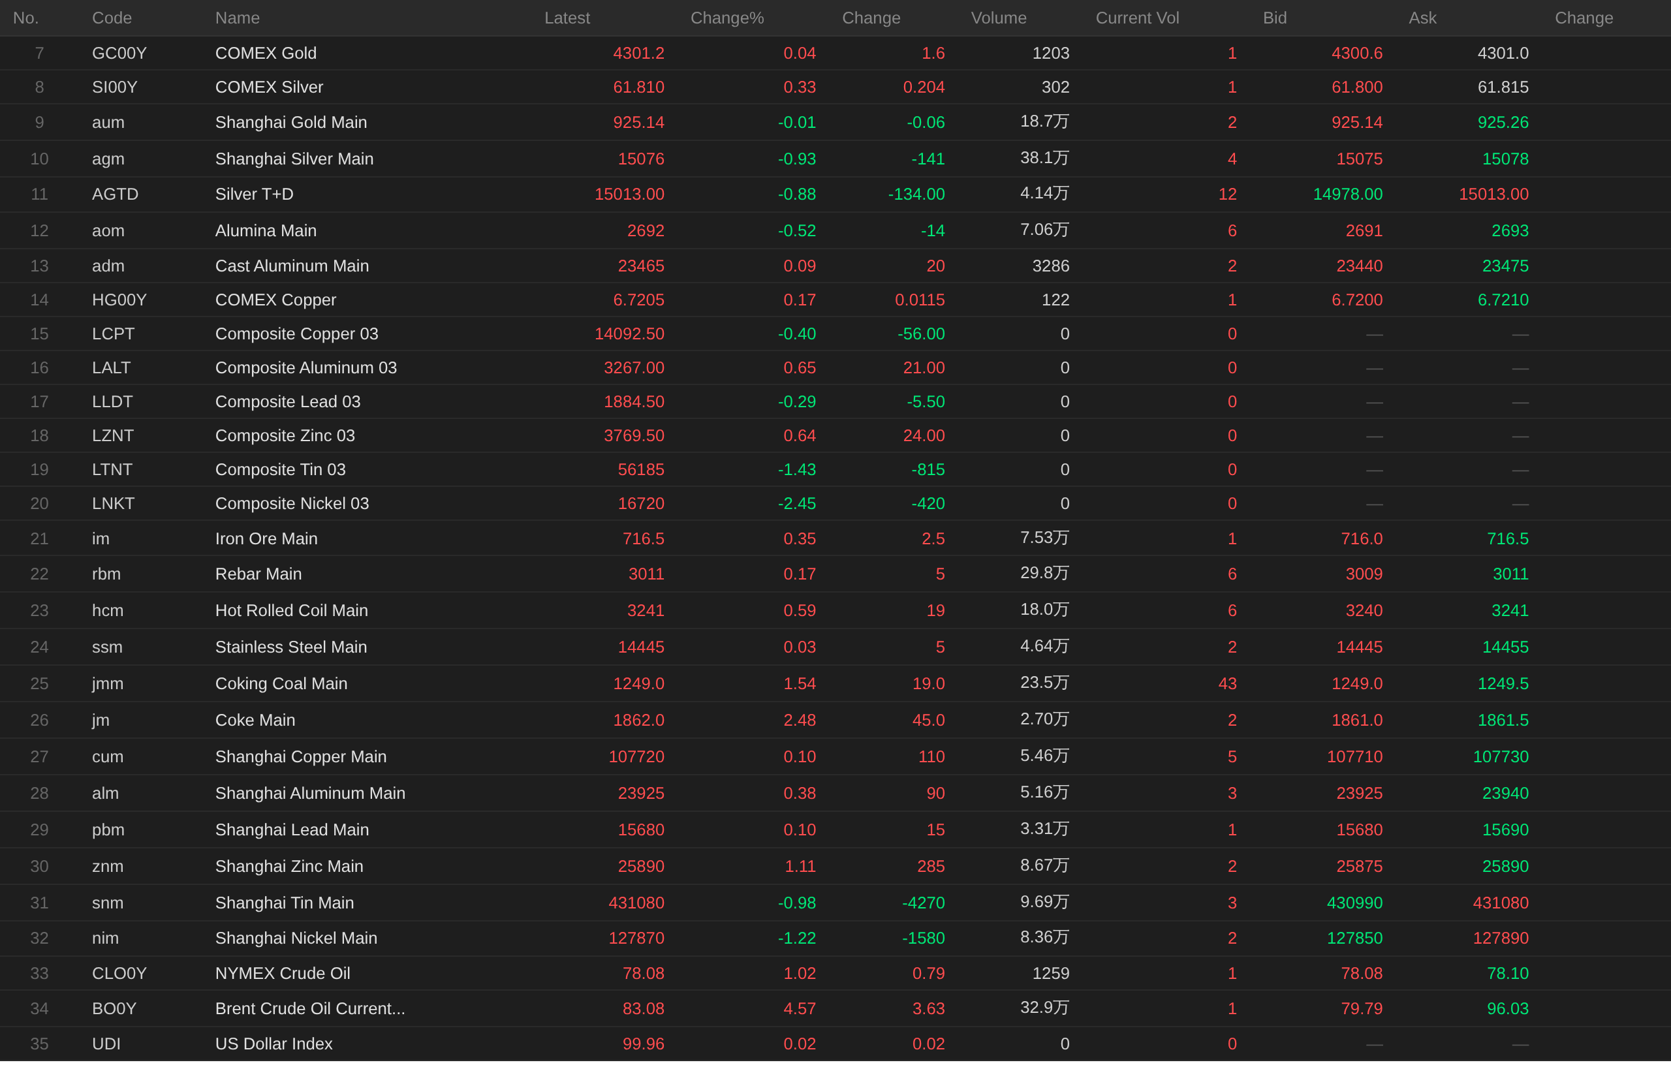Click the Change header beside Volume header
Viewport: 1671px width, 1069px height.
click(871, 18)
